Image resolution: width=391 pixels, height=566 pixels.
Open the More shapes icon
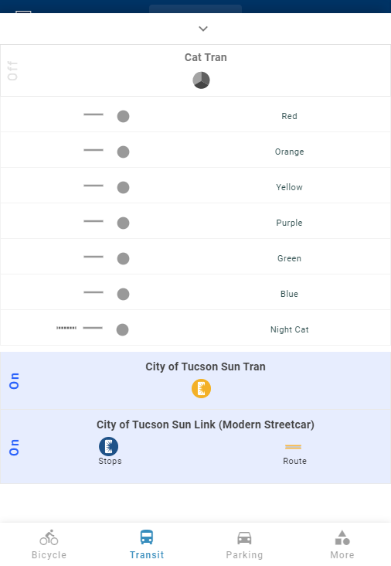[342, 538]
